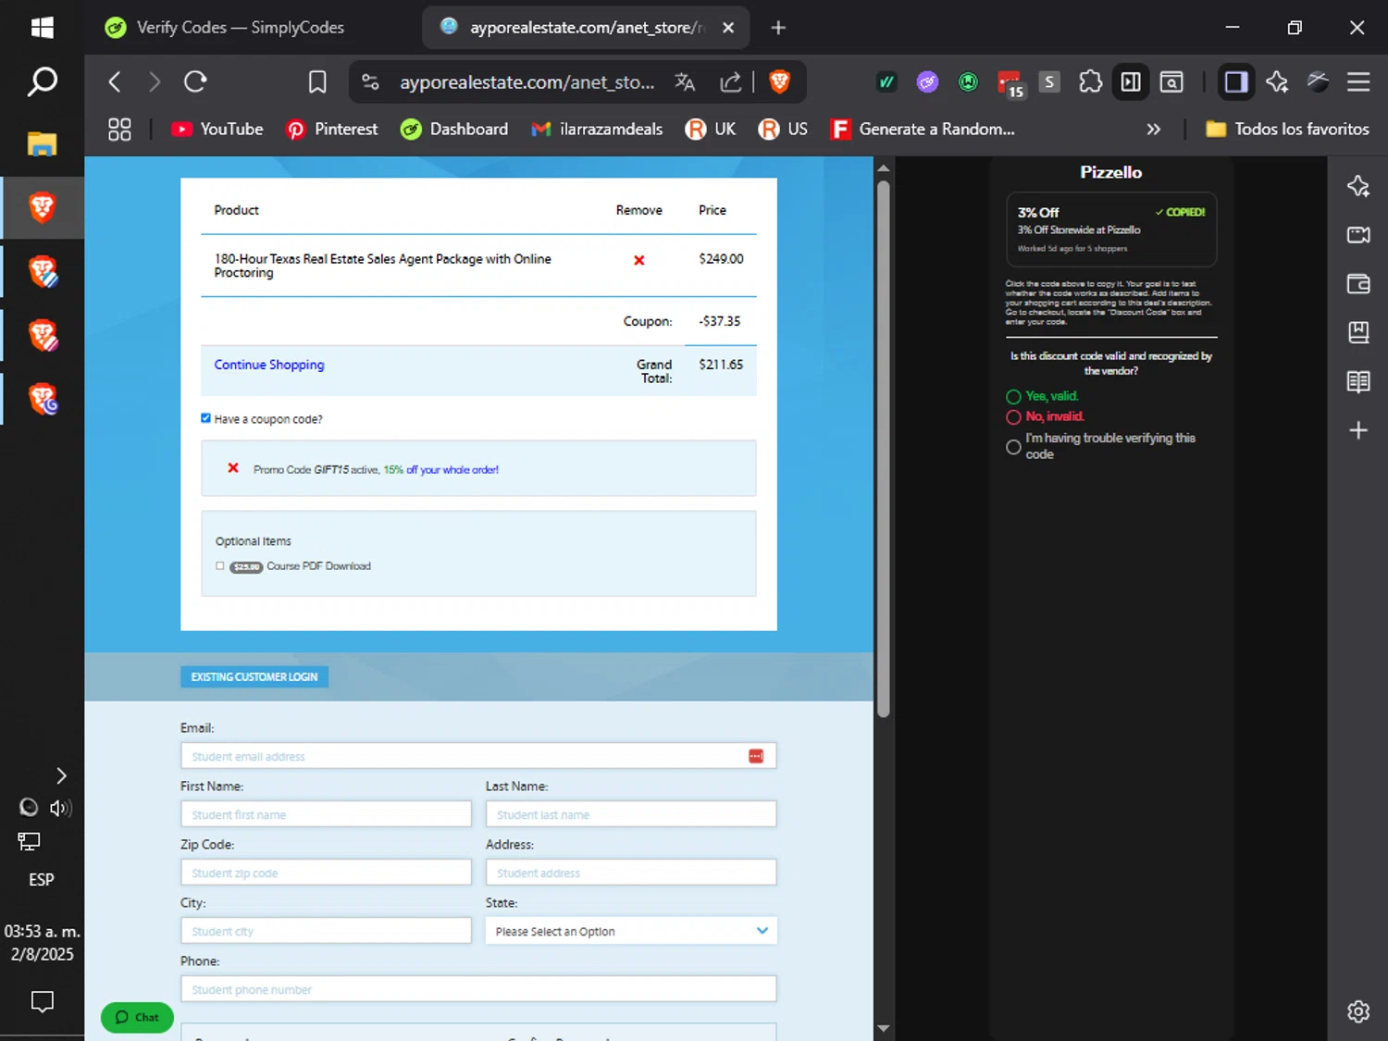The image size is (1388, 1041).
Task: Select I'm having trouble verifying this code
Action: click(x=1013, y=447)
